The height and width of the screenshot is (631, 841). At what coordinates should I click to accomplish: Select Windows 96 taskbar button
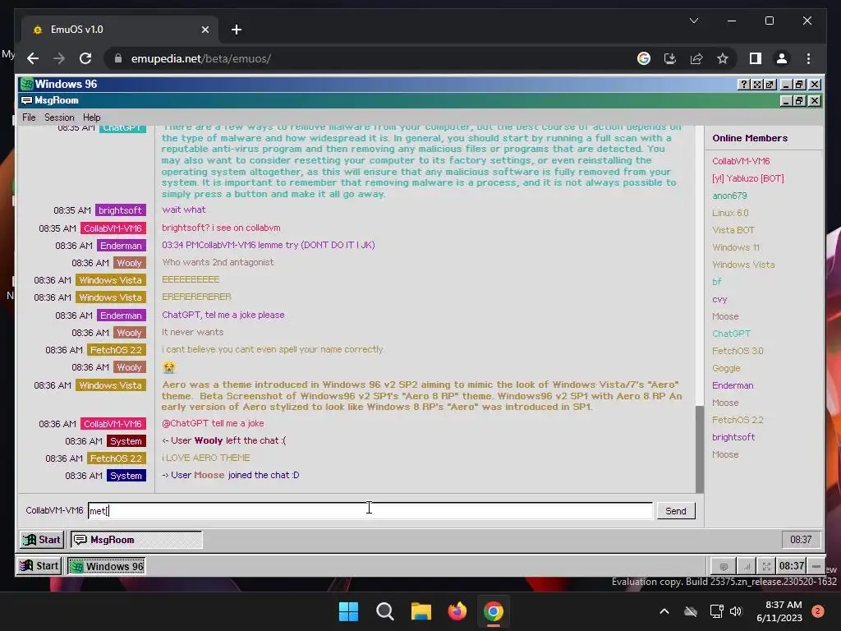point(106,566)
